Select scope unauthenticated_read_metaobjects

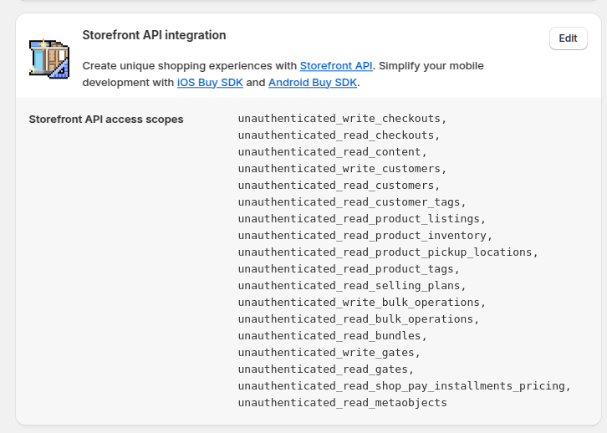(343, 402)
